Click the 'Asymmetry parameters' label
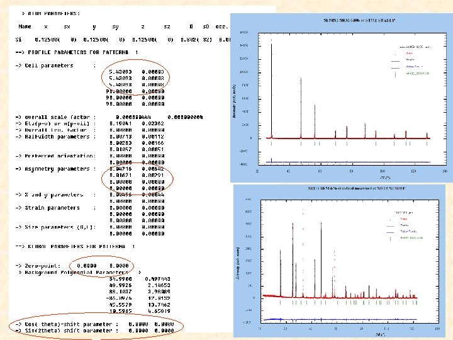This screenshot has height=340, width=453. 56,169
